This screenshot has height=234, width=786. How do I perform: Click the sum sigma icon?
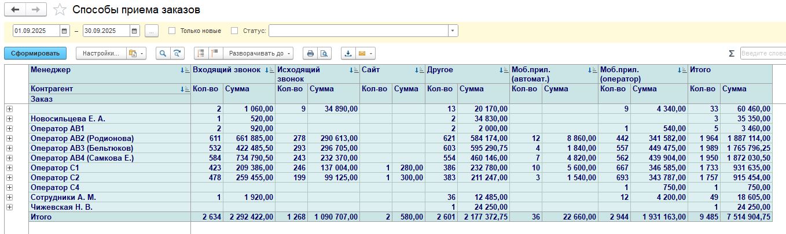point(732,53)
